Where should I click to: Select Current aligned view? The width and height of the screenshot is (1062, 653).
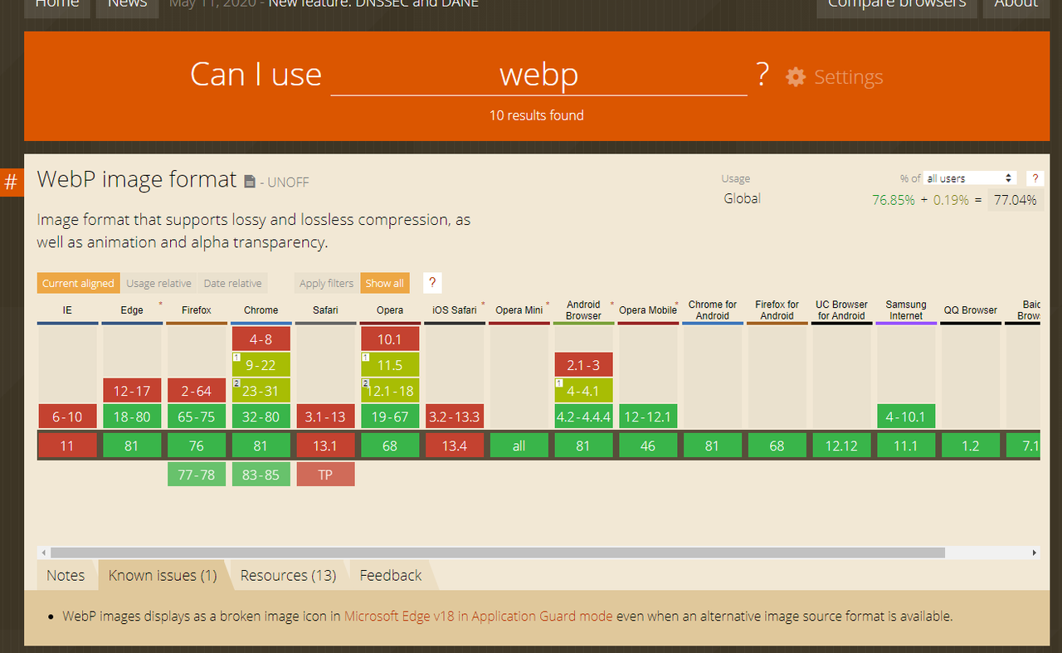pyautogui.click(x=78, y=283)
